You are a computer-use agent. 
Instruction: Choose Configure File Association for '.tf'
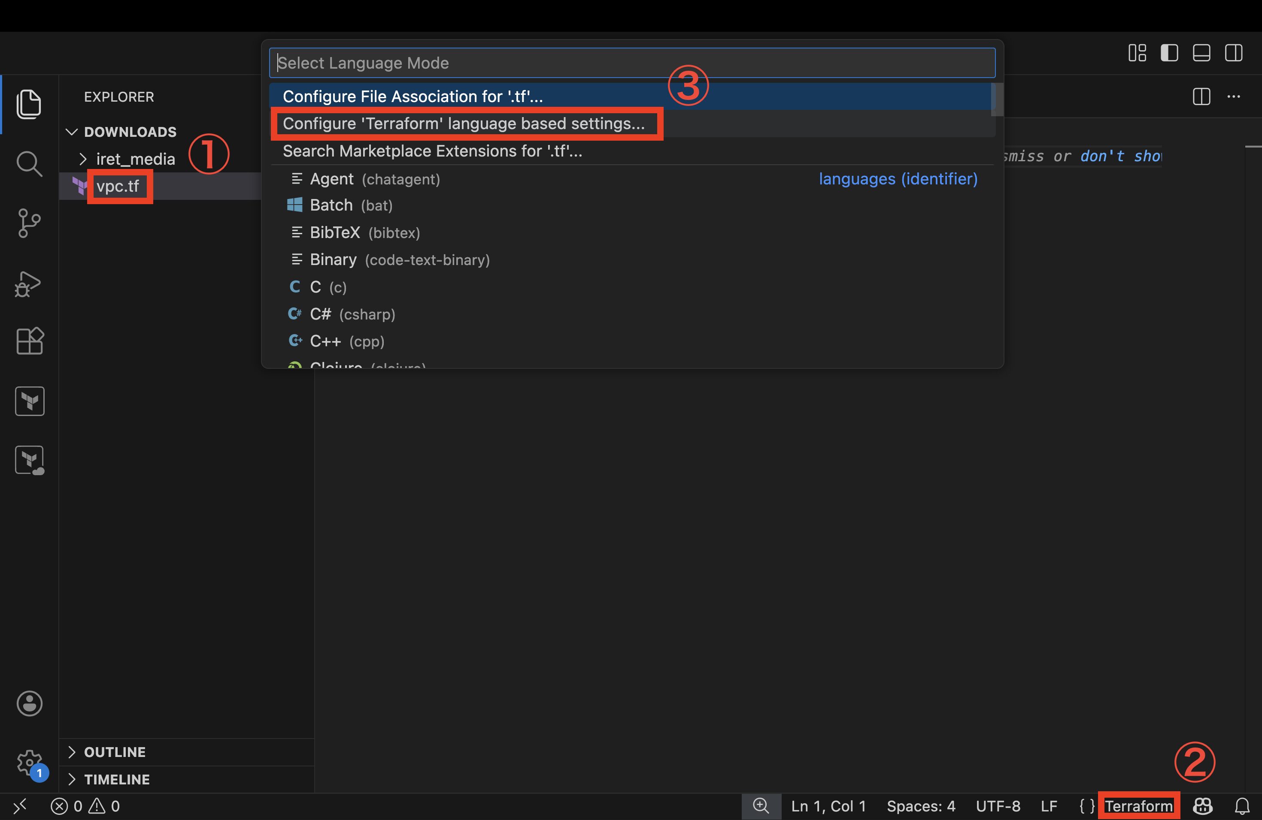[x=413, y=96]
